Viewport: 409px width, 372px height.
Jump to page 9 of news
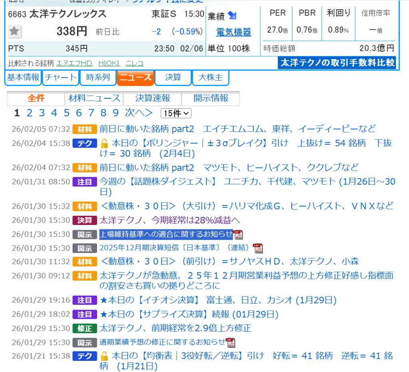pos(115,113)
